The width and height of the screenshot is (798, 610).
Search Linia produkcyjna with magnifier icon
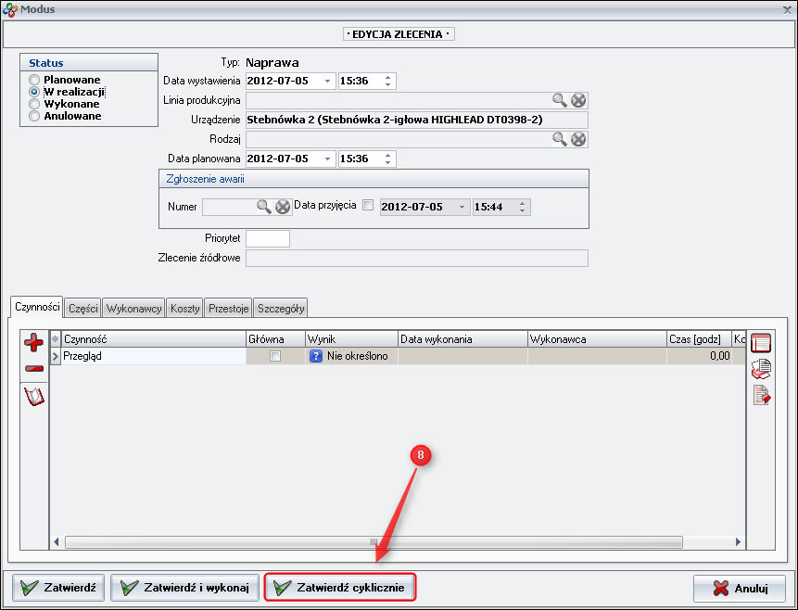tap(560, 100)
